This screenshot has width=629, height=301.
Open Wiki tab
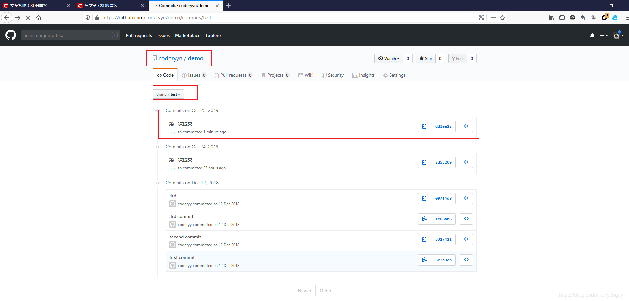coord(306,75)
